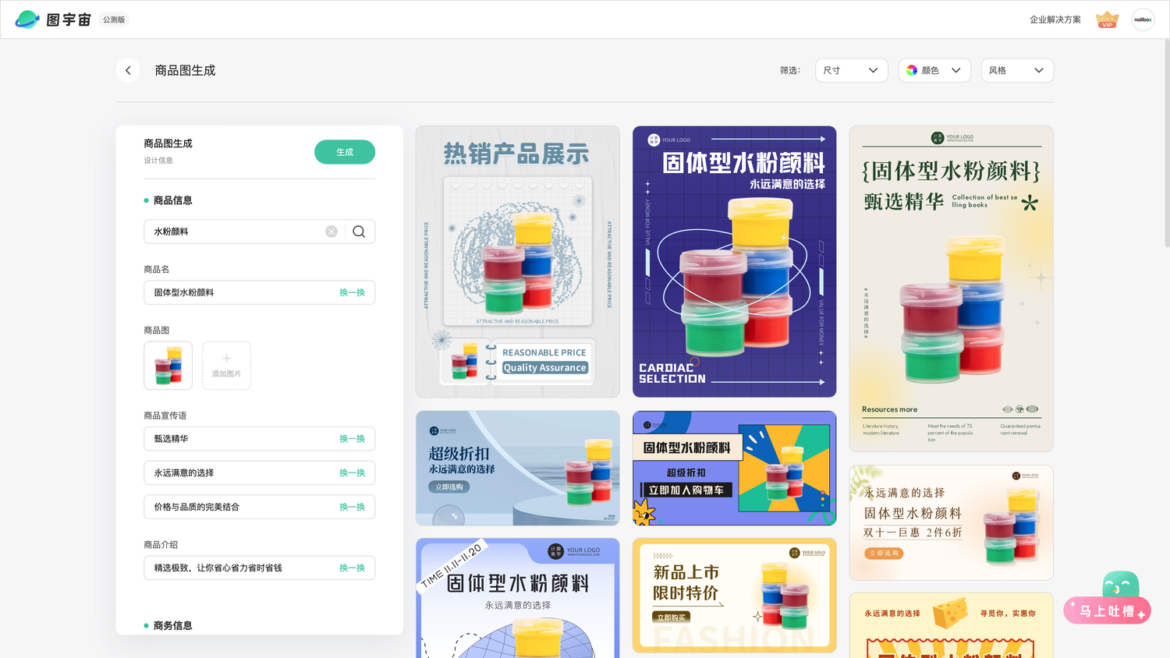Screen dimensions: 1170x658
Task: Clear the 水粉颜料 search field
Action: pyautogui.click(x=331, y=232)
